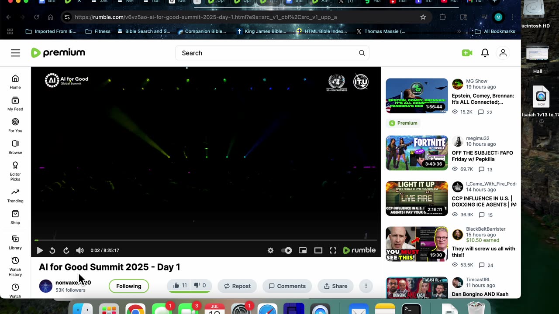Open the Chrome three-dot menu
The image size is (559, 314).
point(512,17)
